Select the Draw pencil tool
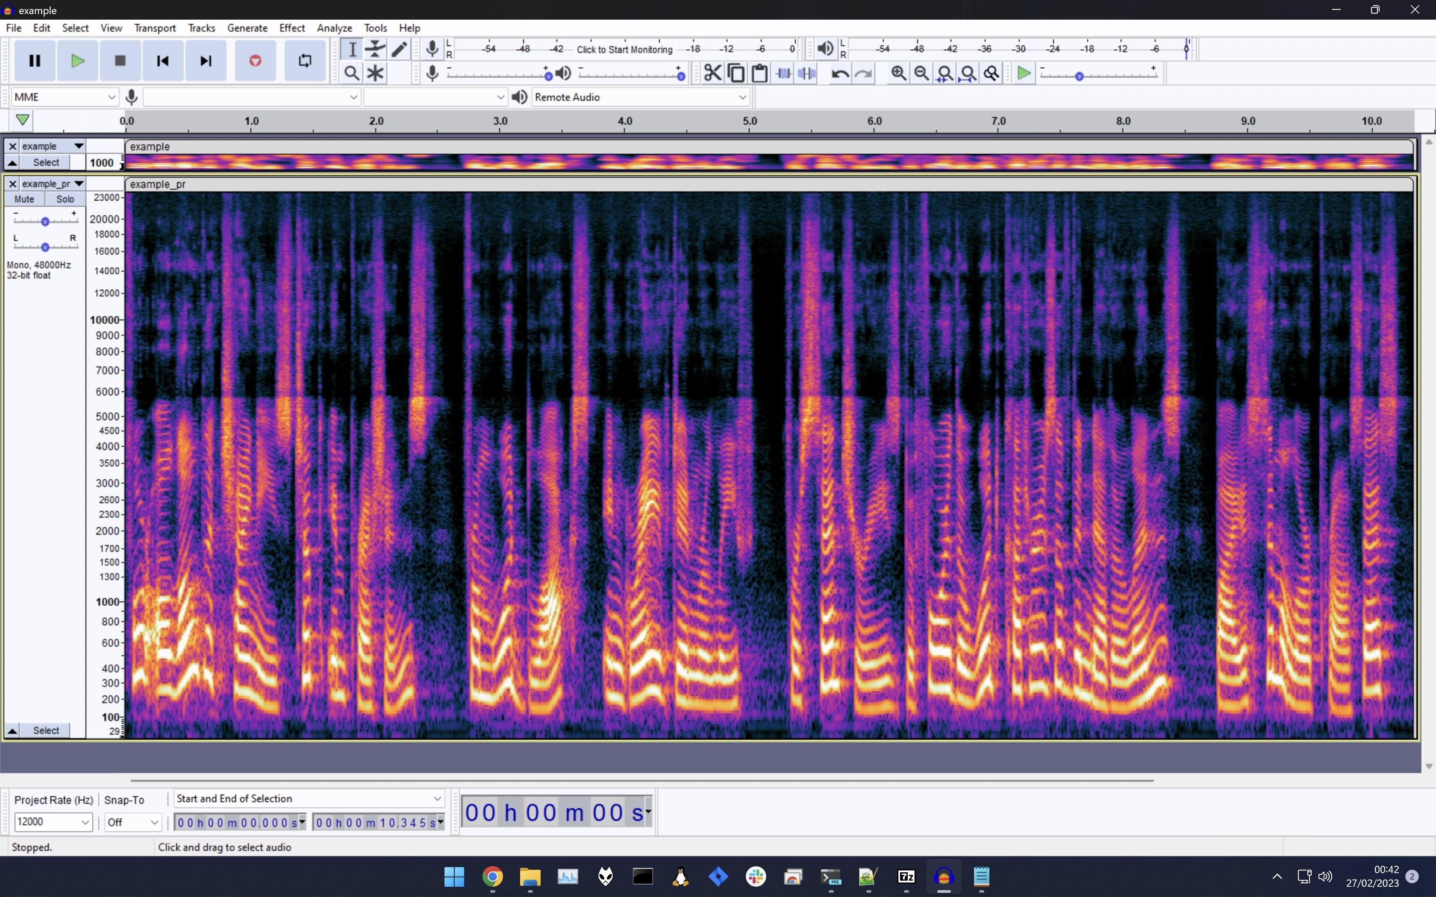This screenshot has width=1436, height=897. pyautogui.click(x=399, y=49)
